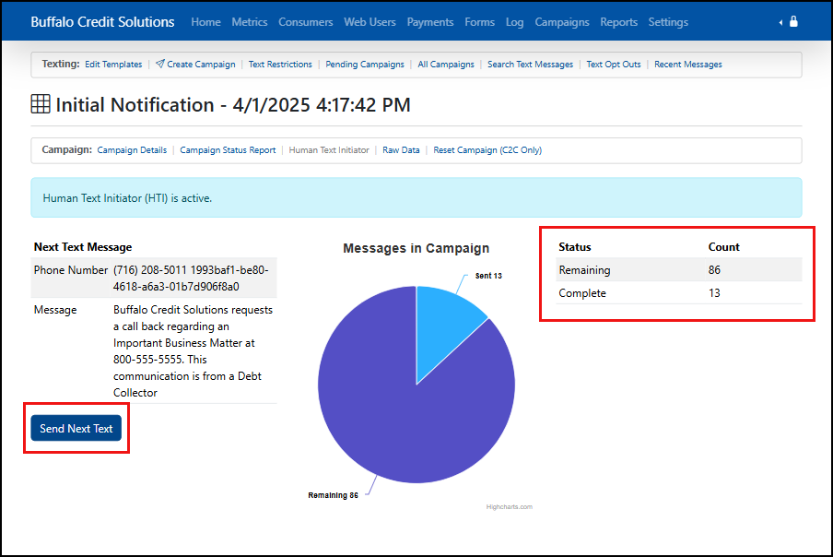Click the message body text about call back
The width and height of the screenshot is (833, 557).
[193, 350]
